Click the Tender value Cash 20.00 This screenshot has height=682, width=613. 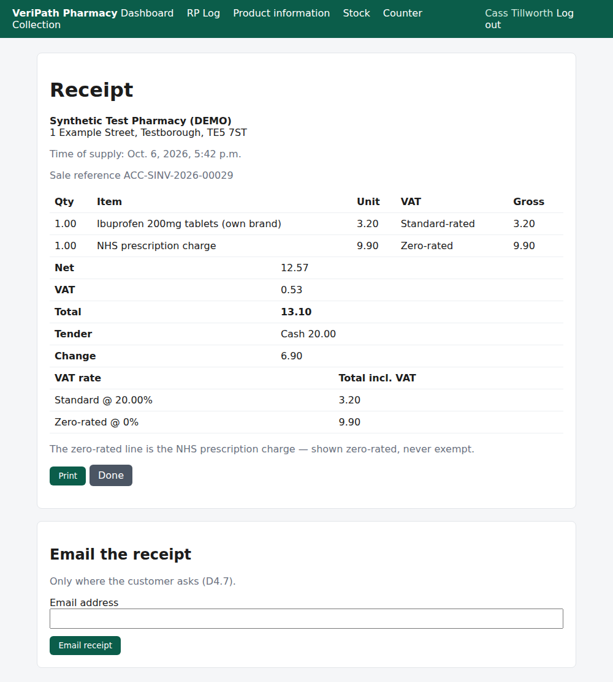pyautogui.click(x=308, y=334)
